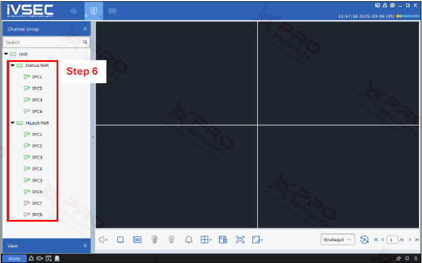Click the iVSEC logo
This screenshot has width=422, height=263.
coord(30,11)
